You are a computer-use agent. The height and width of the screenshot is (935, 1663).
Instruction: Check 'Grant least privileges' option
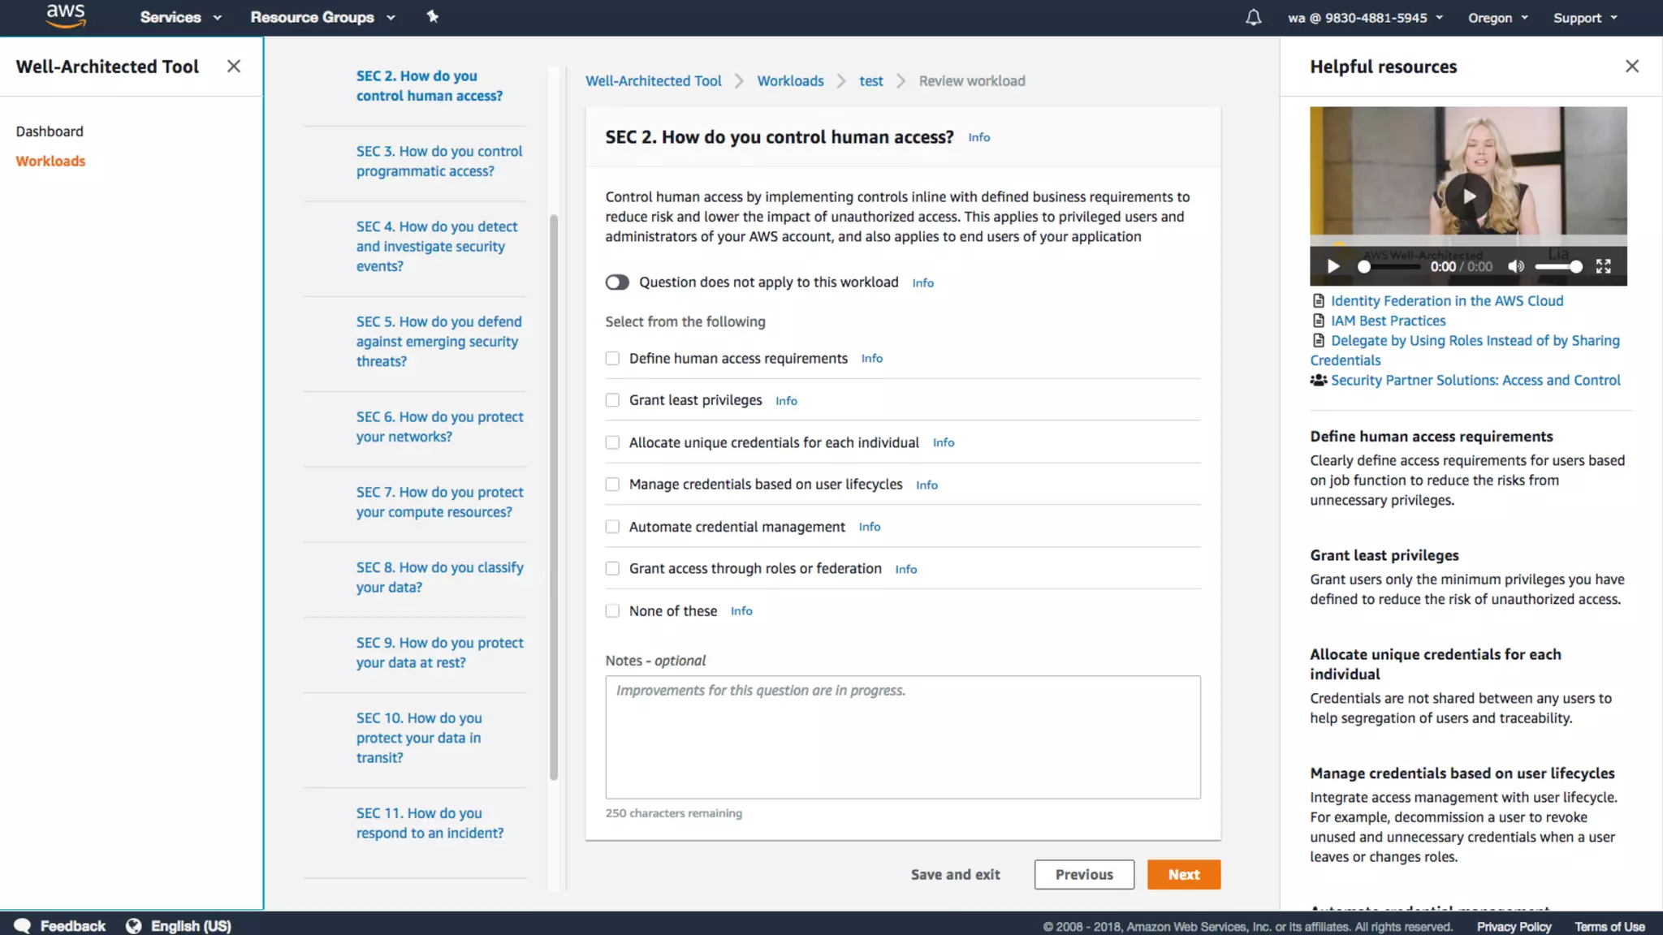[x=612, y=400]
